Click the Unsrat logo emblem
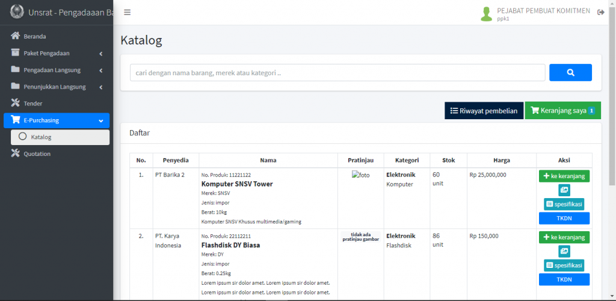This screenshot has height=301, width=616. (x=17, y=12)
